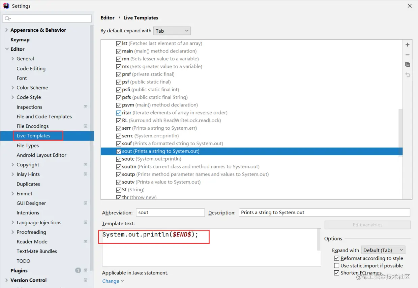The height and width of the screenshot is (288, 418).
Task: Uncheck the lst template checkbox
Action: tap(118, 43)
